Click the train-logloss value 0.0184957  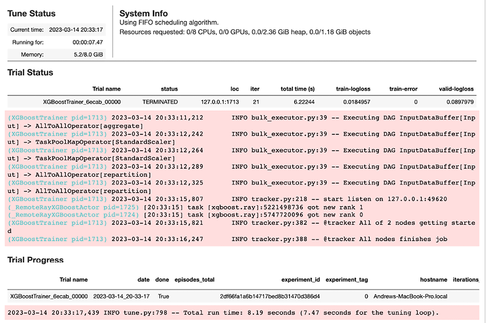pyautogui.click(x=356, y=102)
